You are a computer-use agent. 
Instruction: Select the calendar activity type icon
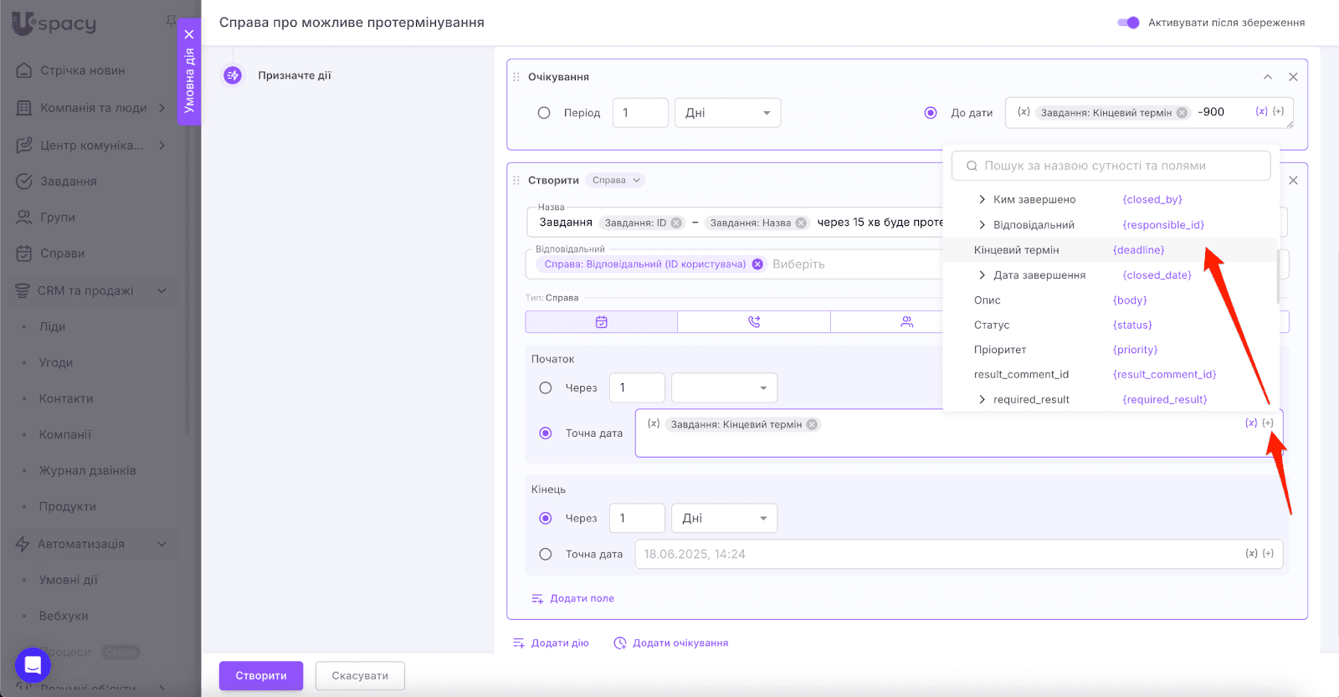coord(601,322)
